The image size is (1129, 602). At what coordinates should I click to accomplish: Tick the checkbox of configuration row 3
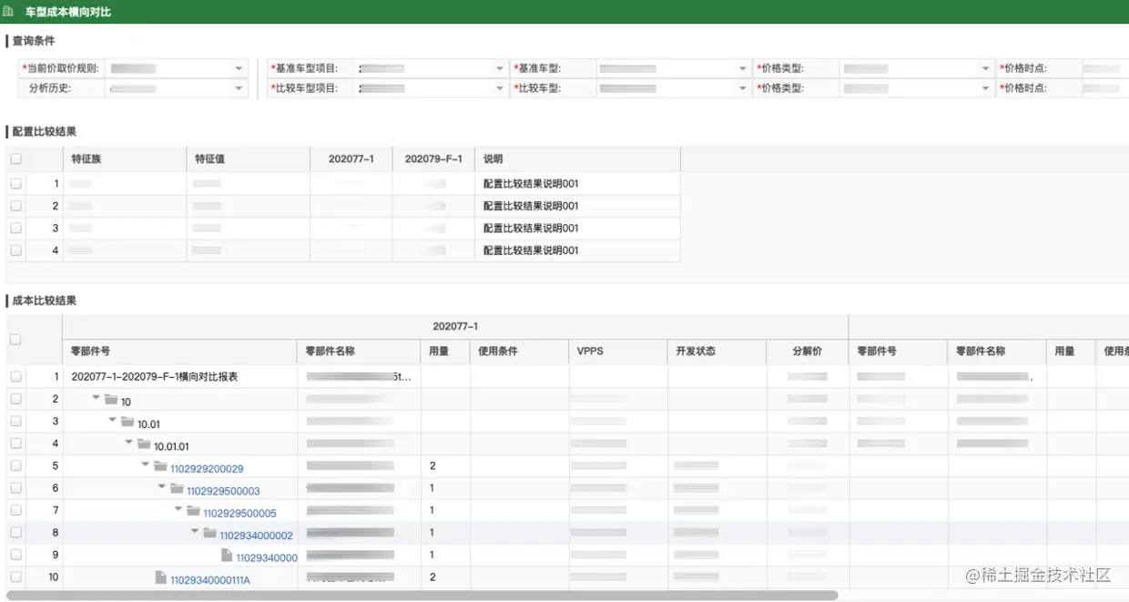[15, 228]
